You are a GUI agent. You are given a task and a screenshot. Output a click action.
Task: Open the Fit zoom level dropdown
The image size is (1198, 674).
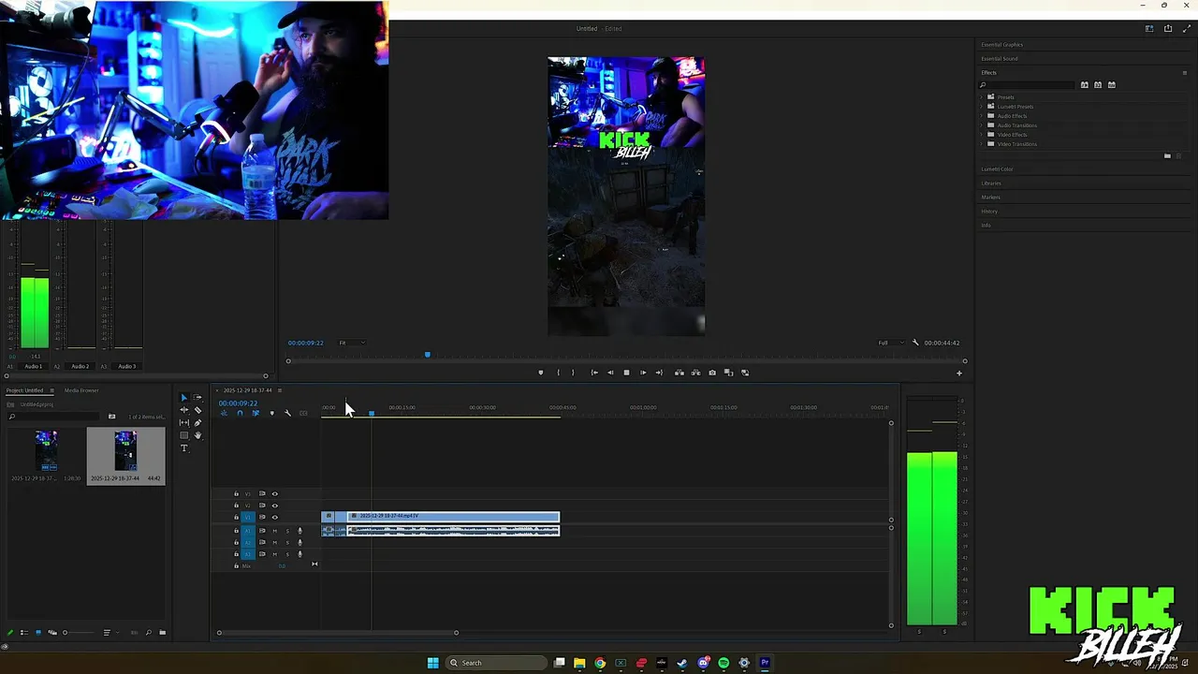pyautogui.click(x=351, y=343)
